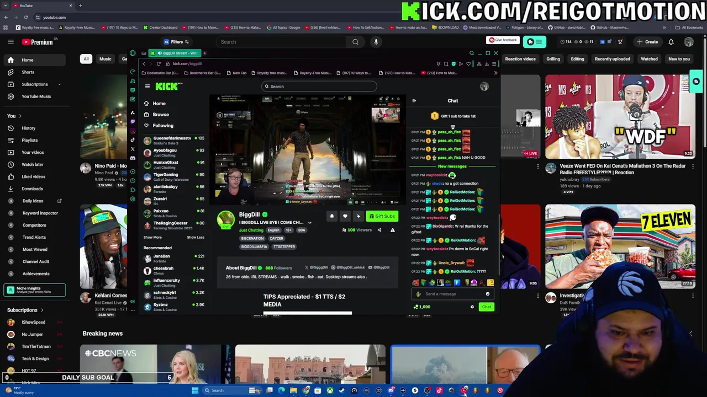Click the sparkle subscribe icon beside Gift Subs
The image size is (707, 397).
pos(358,216)
